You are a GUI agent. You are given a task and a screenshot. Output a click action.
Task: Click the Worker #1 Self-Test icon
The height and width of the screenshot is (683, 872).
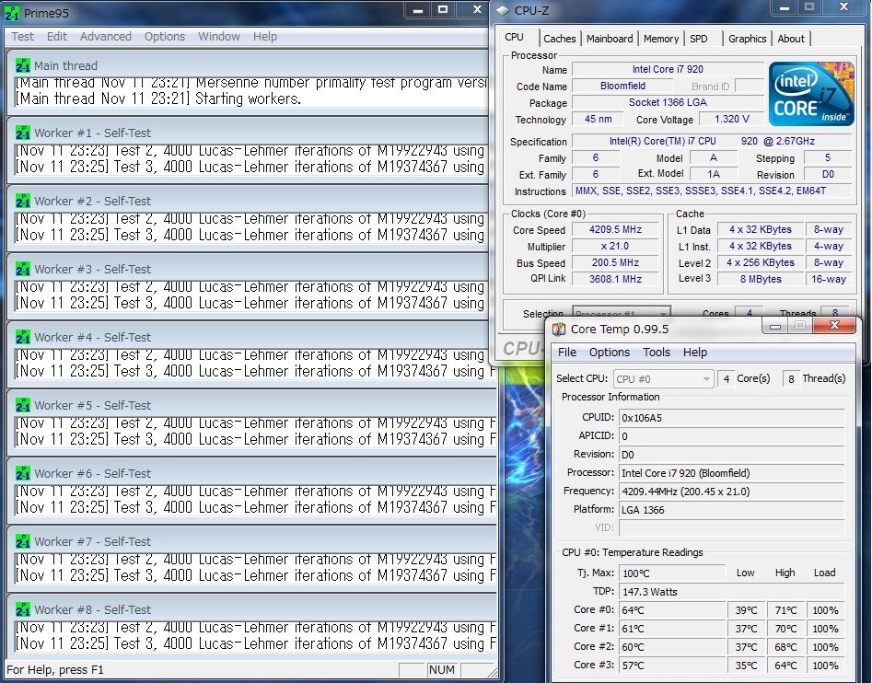click(x=23, y=133)
